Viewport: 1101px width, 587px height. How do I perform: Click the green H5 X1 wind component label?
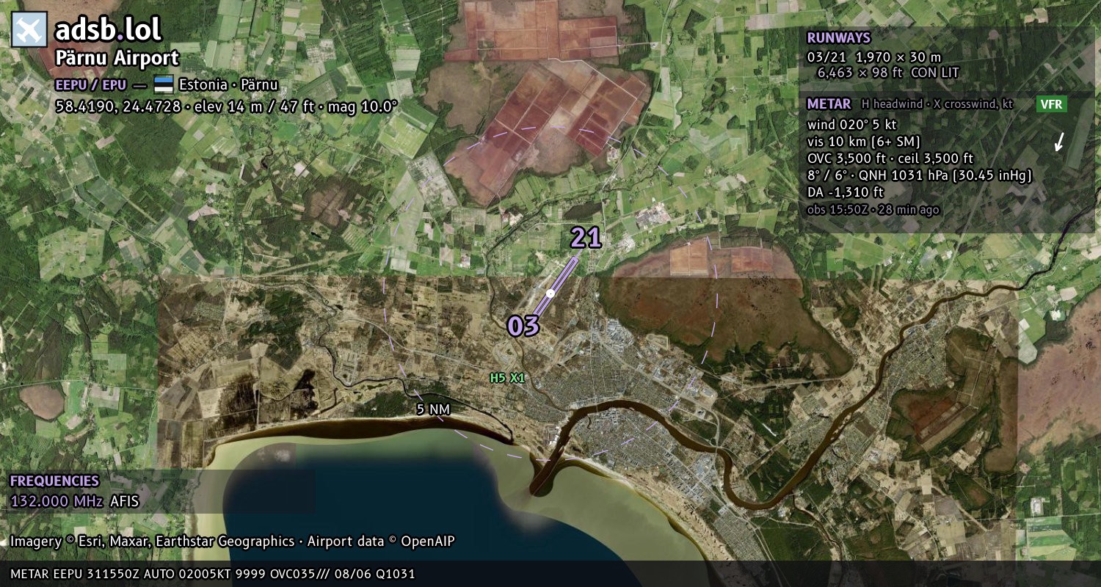[508, 378]
